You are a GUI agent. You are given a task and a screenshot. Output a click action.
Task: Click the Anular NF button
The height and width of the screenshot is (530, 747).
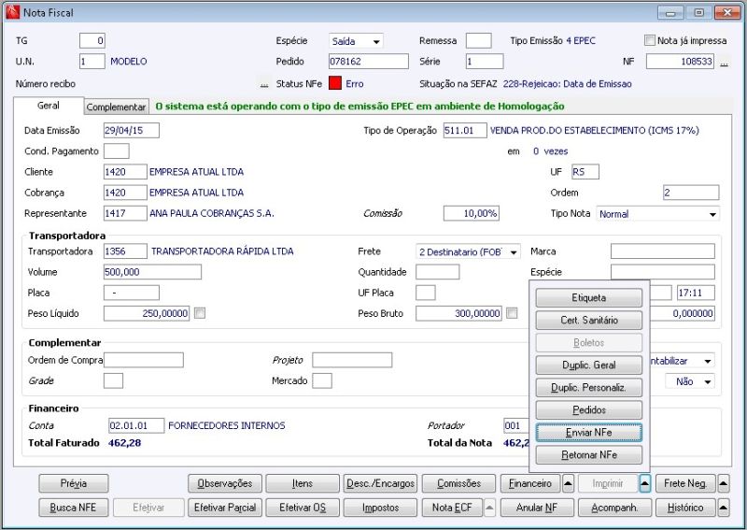537,508
